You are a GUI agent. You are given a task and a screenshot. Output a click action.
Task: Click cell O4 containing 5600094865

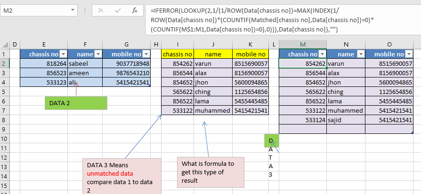[389, 83]
